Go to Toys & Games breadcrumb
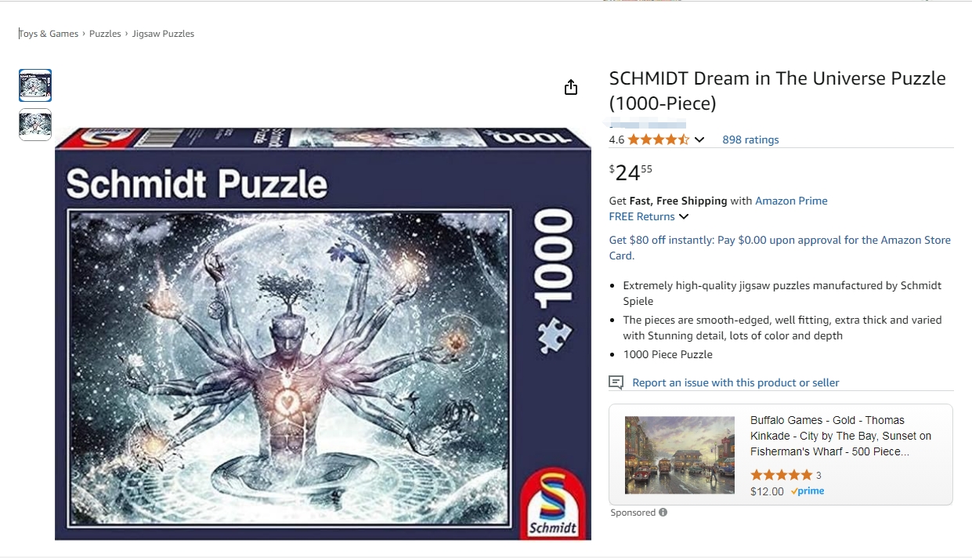Viewport: 972px width, 558px height. [49, 34]
